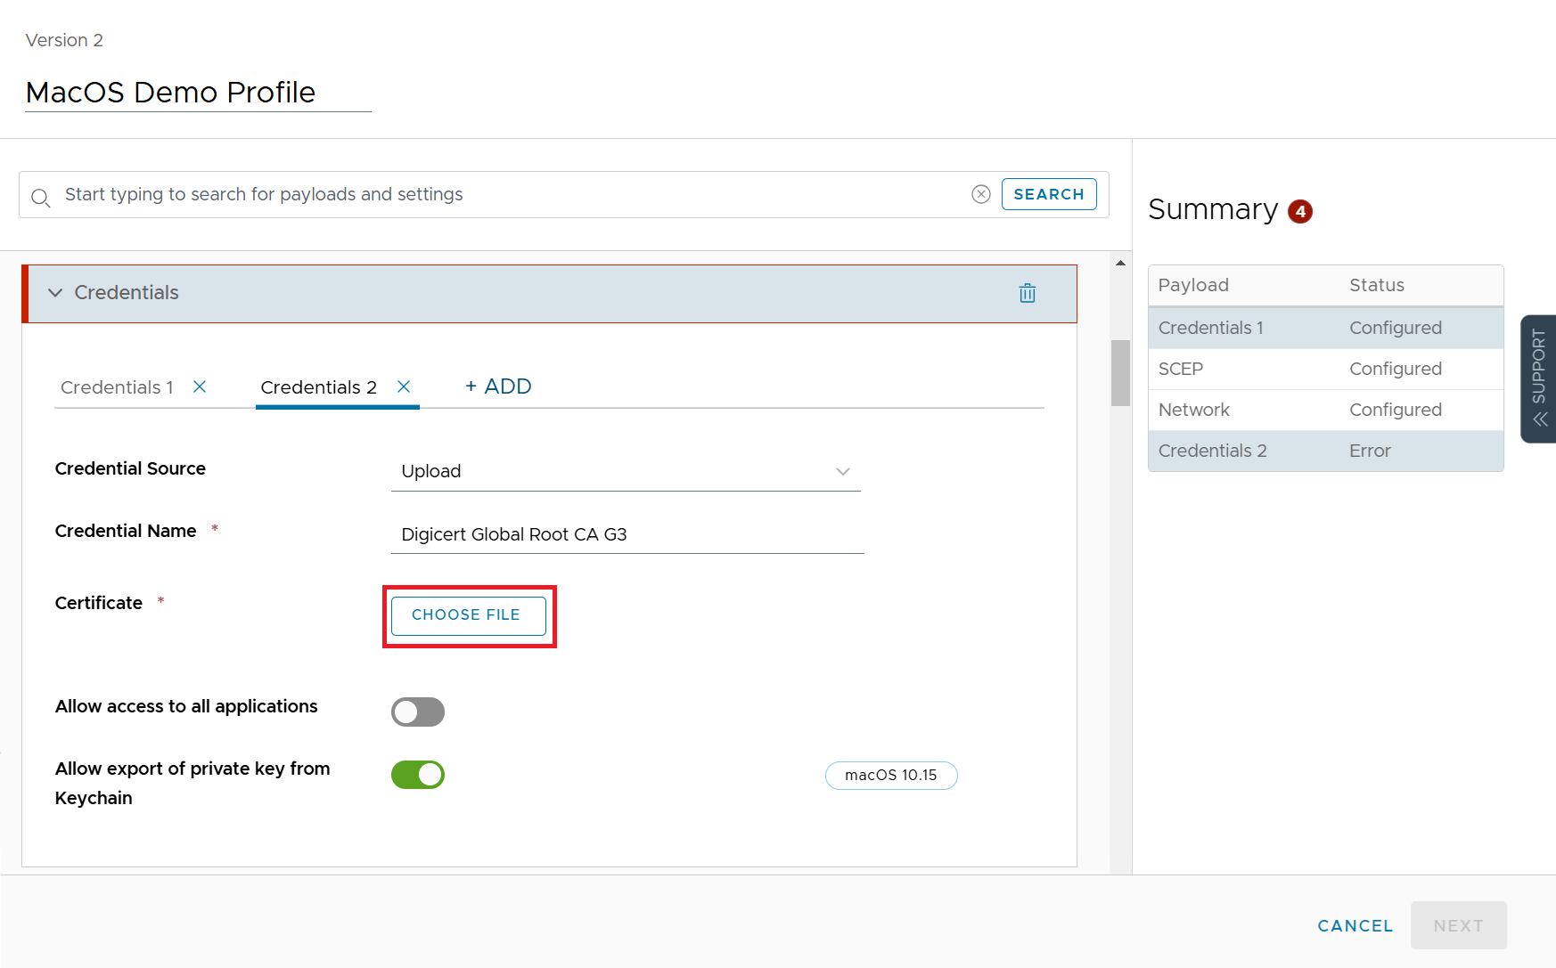1556x968 pixels.
Task: Click the search magnifier icon
Action: click(40, 197)
